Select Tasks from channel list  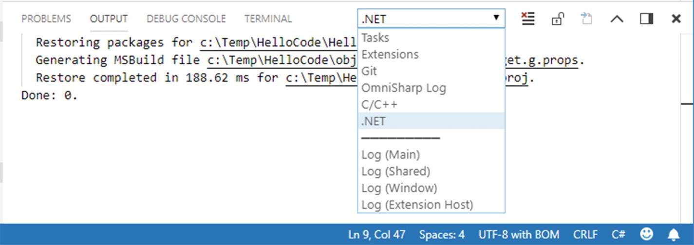[375, 38]
